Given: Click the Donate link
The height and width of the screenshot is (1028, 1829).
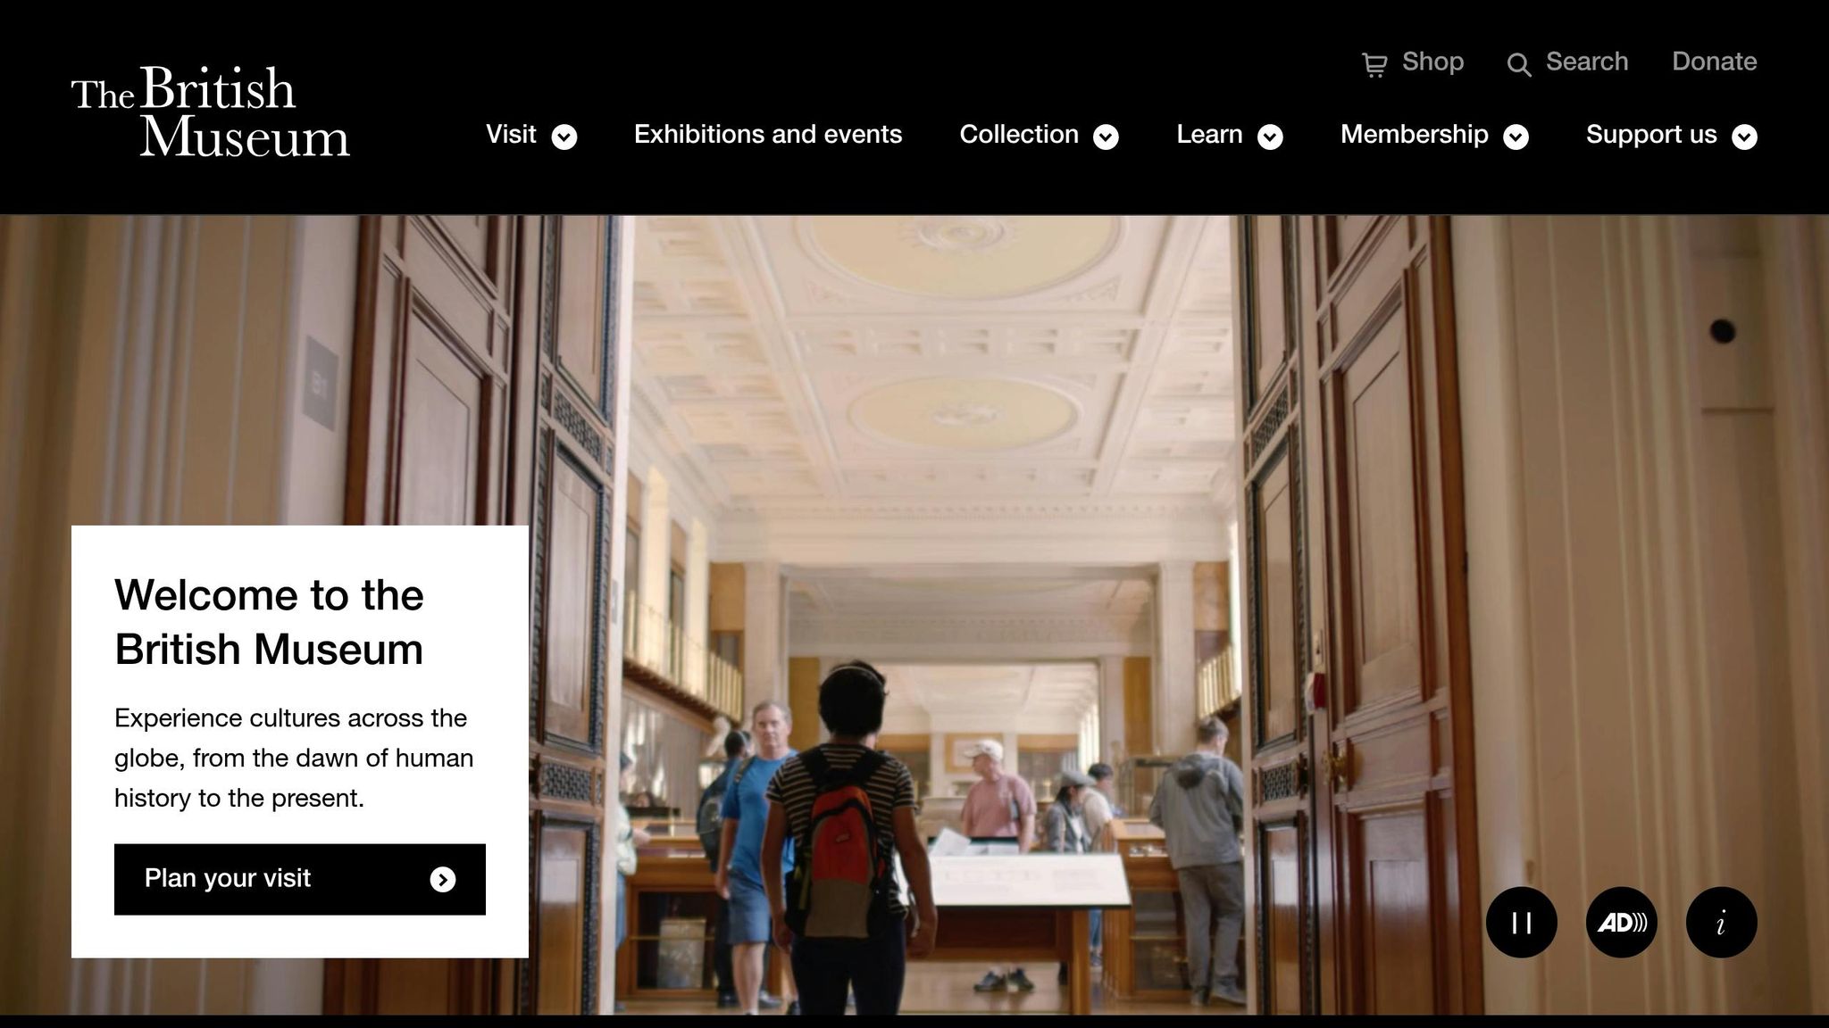Looking at the screenshot, I should click(1715, 62).
